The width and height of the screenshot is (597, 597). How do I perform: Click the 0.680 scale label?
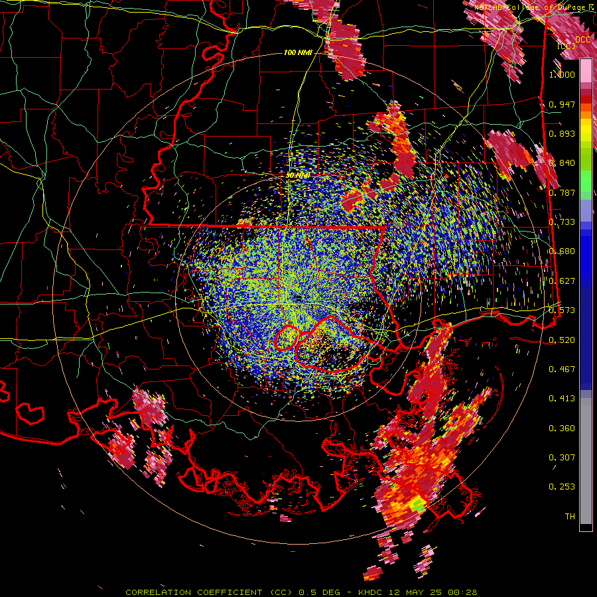pos(562,251)
